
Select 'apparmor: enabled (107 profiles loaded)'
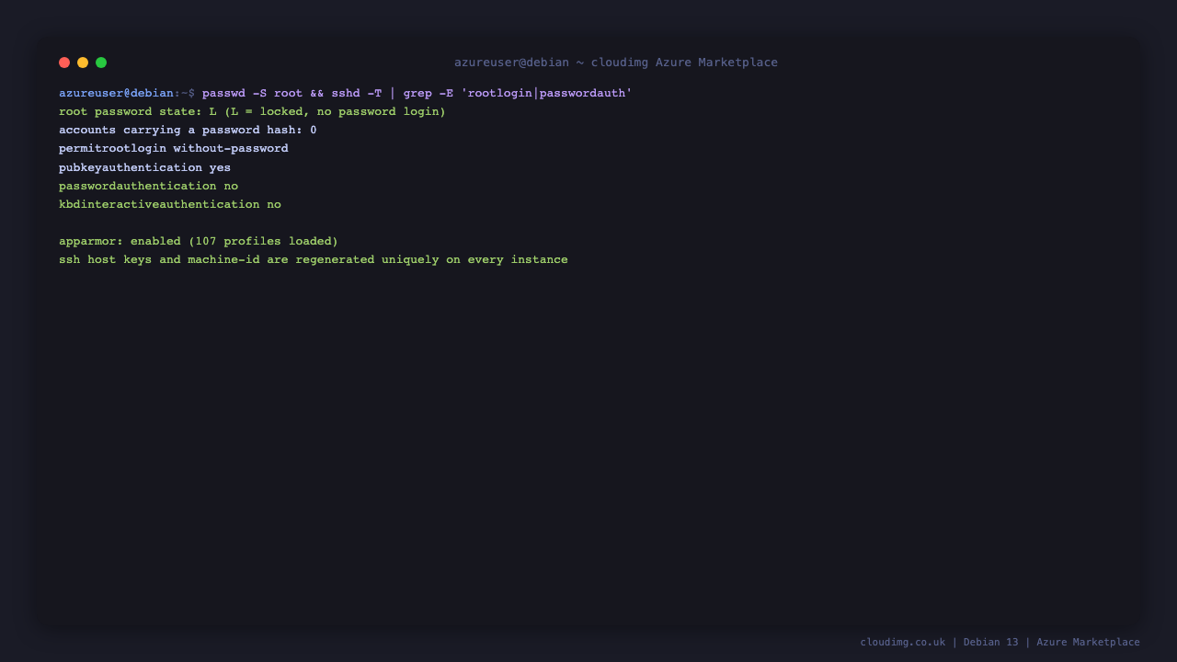199,241
